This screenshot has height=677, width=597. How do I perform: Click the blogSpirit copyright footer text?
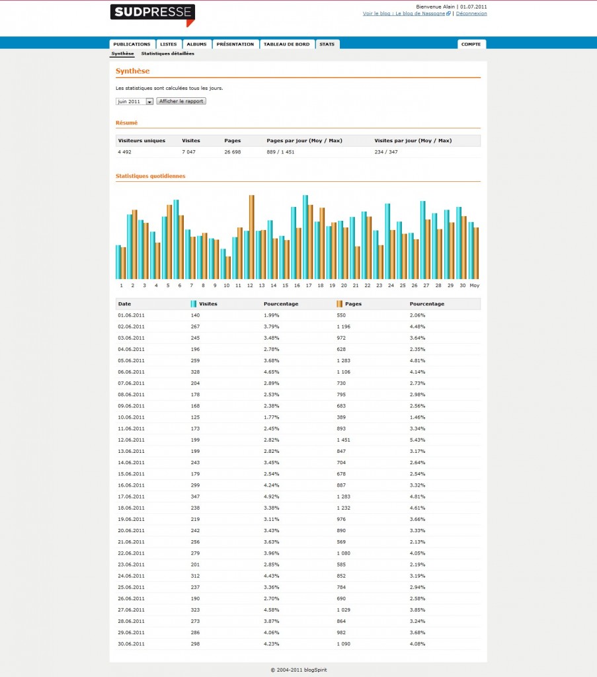click(298, 670)
